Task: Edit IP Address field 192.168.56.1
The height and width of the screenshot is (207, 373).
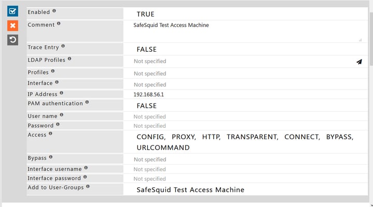Action: coord(245,95)
